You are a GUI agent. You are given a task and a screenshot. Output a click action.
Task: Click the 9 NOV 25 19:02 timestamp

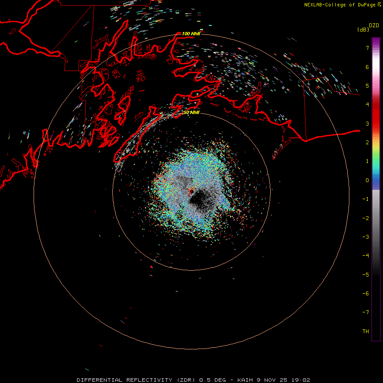point(283,380)
